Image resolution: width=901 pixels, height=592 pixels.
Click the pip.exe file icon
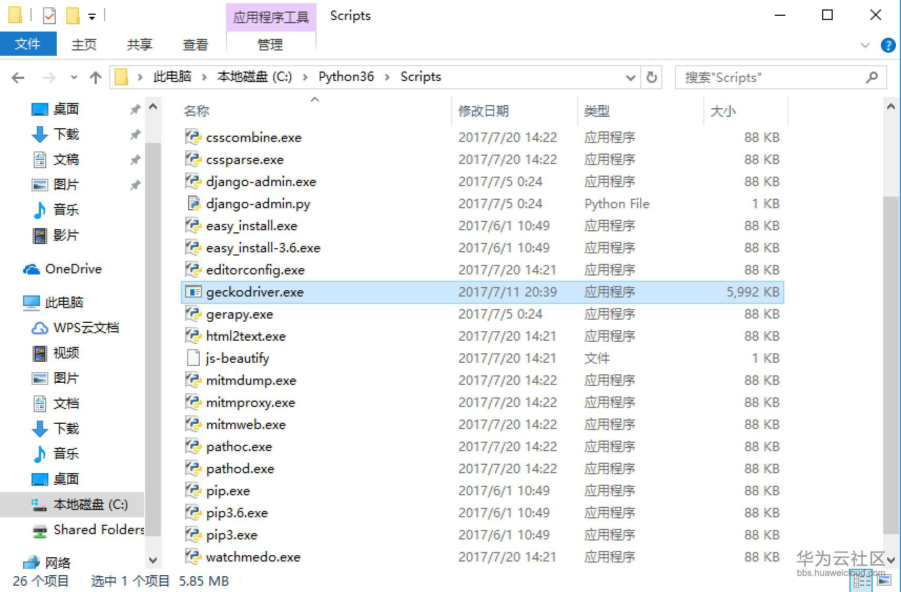pyautogui.click(x=193, y=491)
